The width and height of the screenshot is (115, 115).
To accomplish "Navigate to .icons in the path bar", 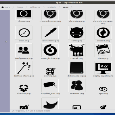I will [x=20, y=7].
